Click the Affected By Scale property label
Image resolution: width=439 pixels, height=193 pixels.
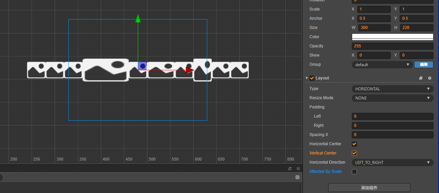point(325,172)
